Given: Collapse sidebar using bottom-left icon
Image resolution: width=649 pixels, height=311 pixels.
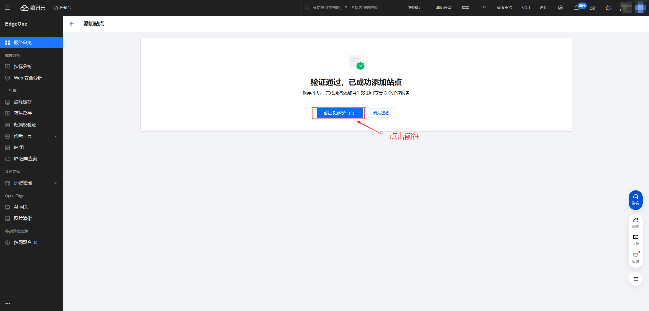Looking at the screenshot, I should 8,303.
